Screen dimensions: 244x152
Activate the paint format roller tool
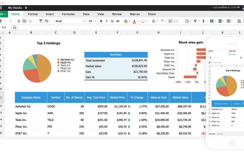coord(41,21)
